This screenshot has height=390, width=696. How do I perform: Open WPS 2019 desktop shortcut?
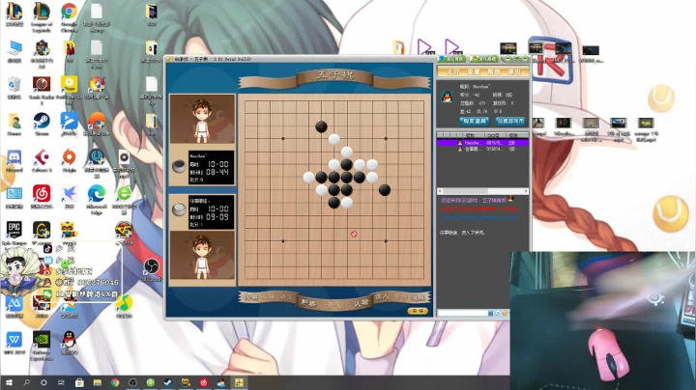[x=14, y=341]
